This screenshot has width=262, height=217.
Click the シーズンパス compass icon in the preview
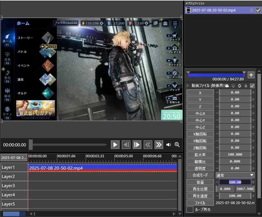click(175, 73)
